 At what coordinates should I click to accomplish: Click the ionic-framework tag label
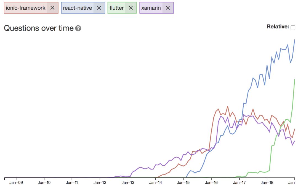(x=25, y=8)
